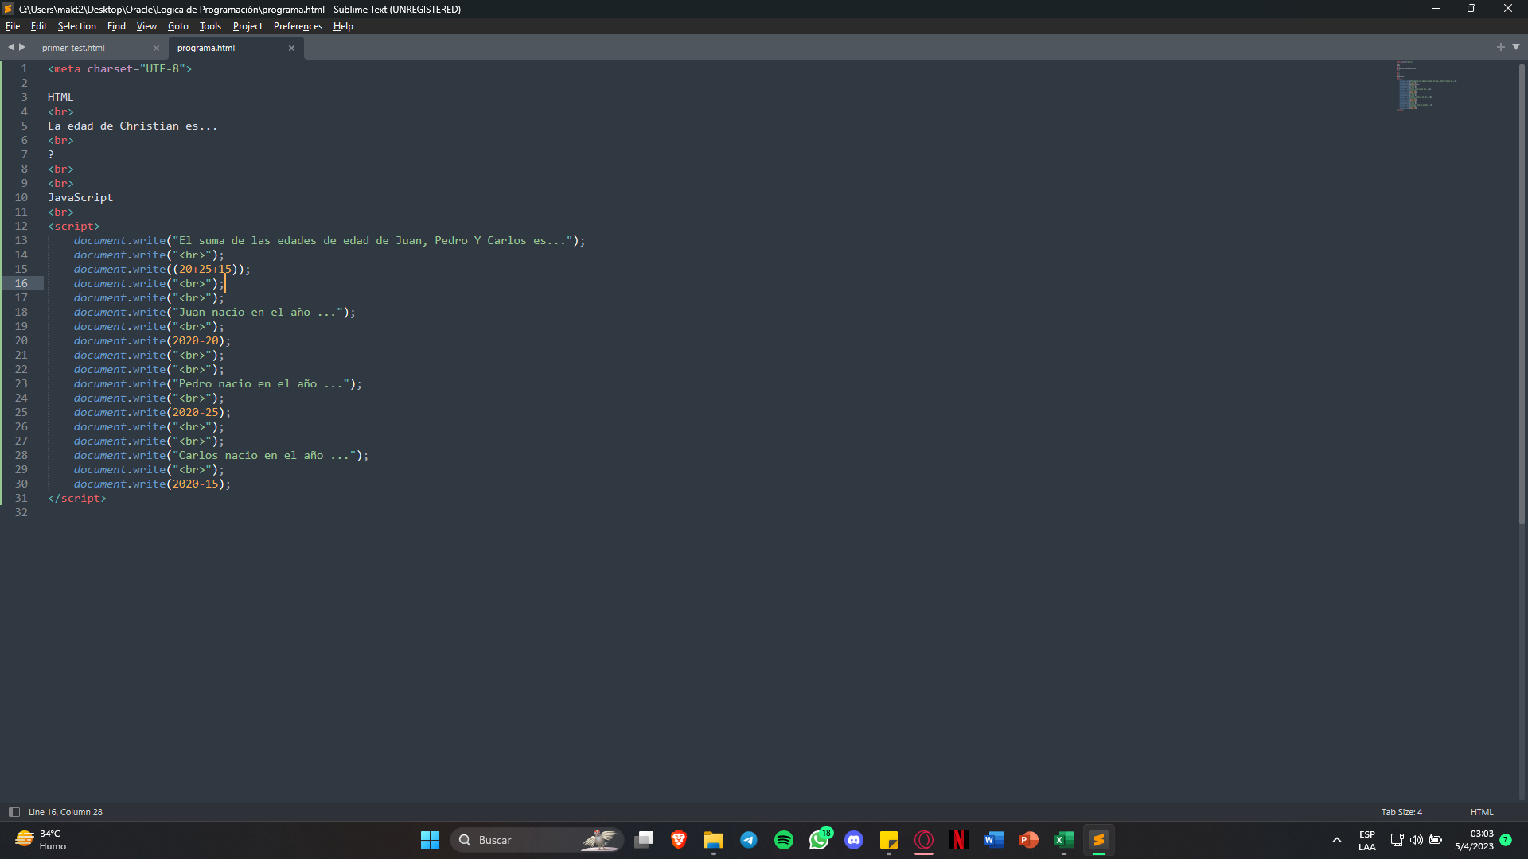Go to previous tab with left arrow

[x=11, y=47]
